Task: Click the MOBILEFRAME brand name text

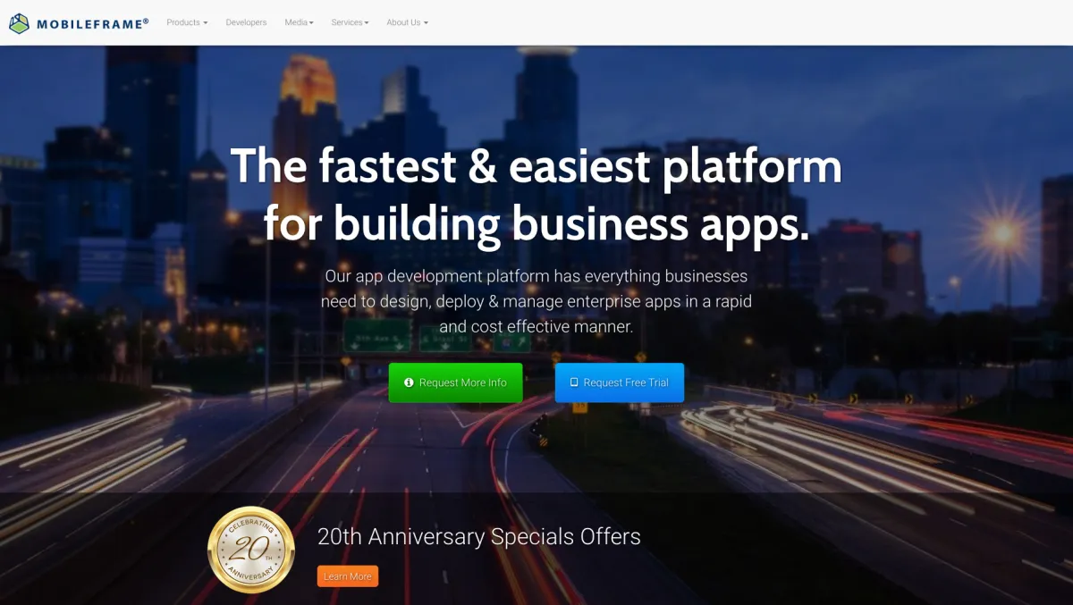Action: [93, 24]
